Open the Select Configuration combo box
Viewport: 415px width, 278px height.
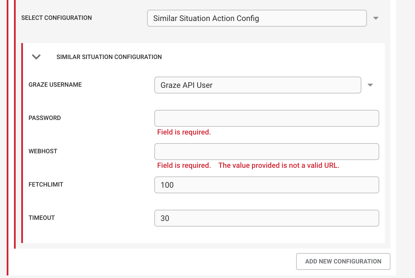point(257,18)
